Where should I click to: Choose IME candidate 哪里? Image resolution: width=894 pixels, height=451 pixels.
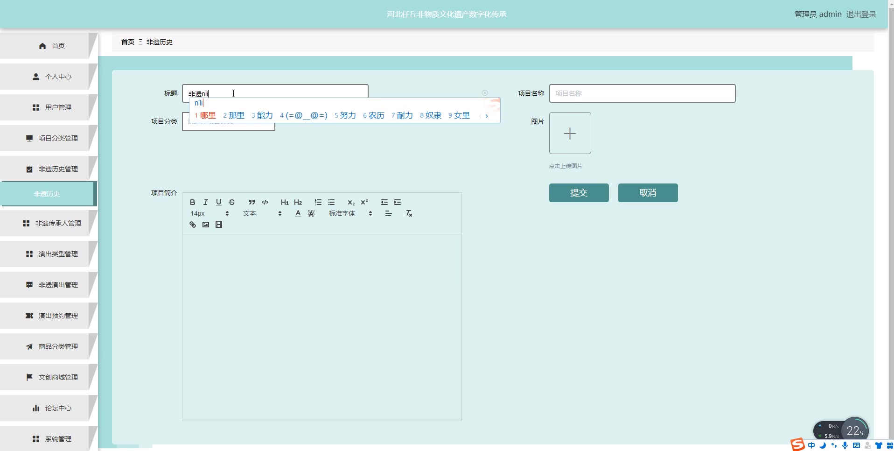coord(205,115)
